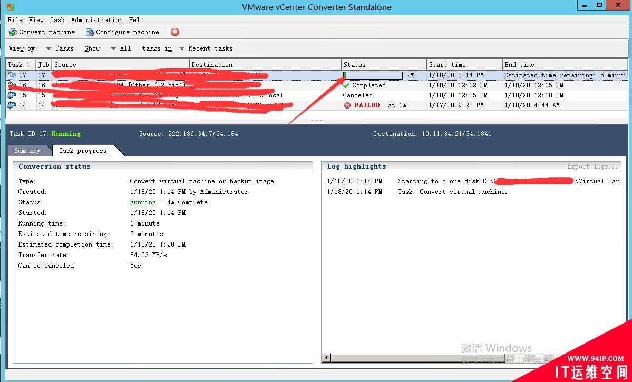632x382 pixels.
Task: Click the Log highlights panel heading
Action: pos(356,166)
